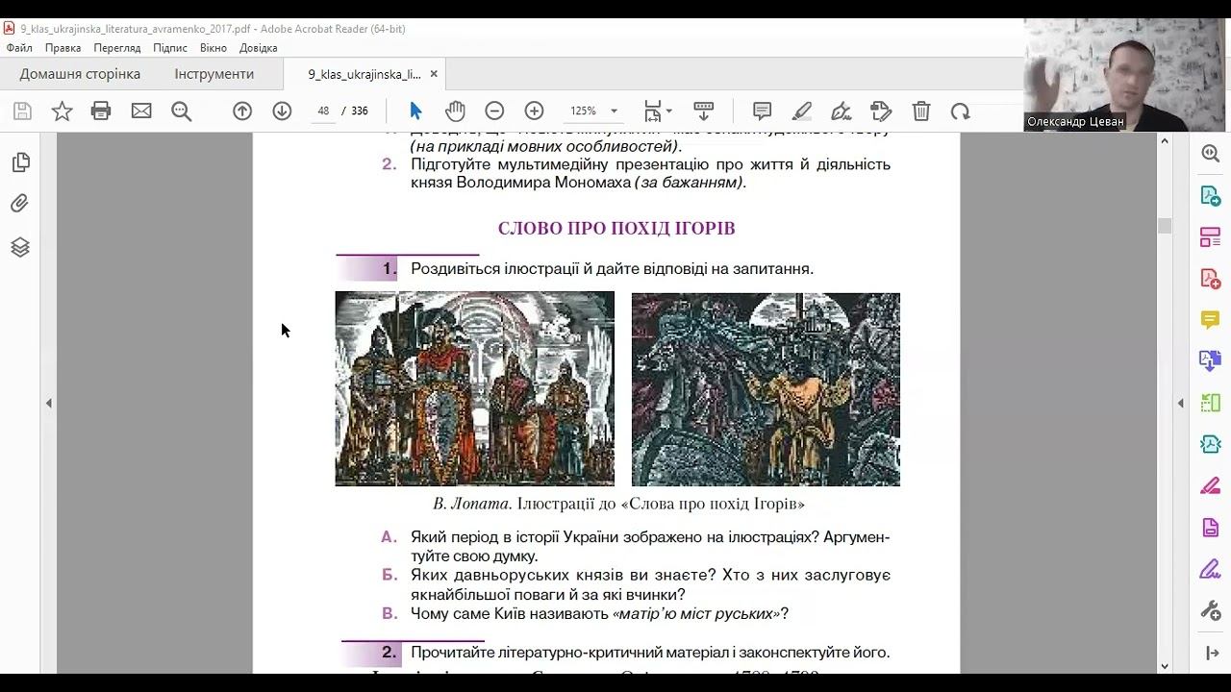Click the right battle illustration
1231x692 pixels.
[766, 389]
